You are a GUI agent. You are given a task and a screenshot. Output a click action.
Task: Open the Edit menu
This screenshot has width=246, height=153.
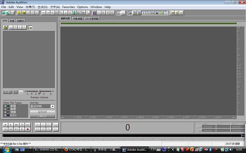point(11,7)
